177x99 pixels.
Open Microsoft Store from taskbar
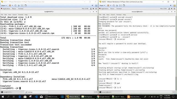(25, 97)
